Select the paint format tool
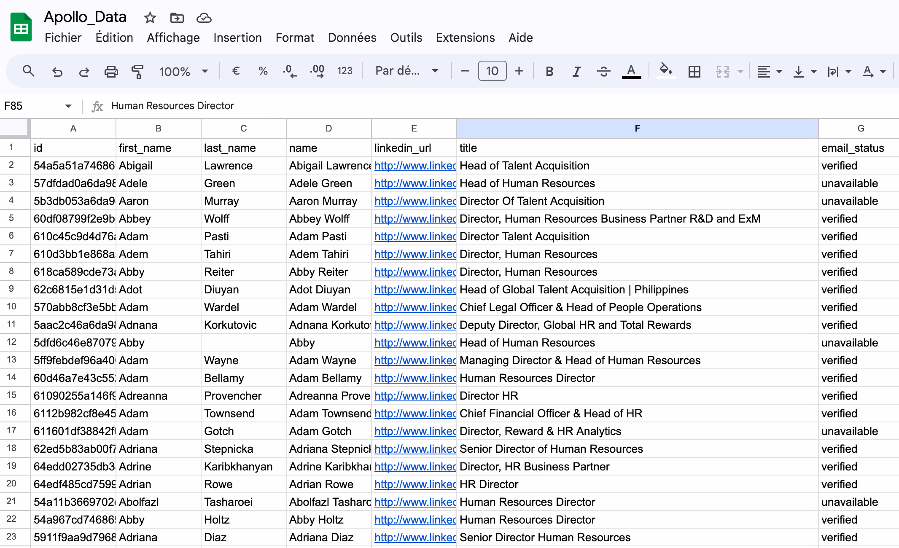Image resolution: width=899 pixels, height=548 pixels. pyautogui.click(x=138, y=71)
